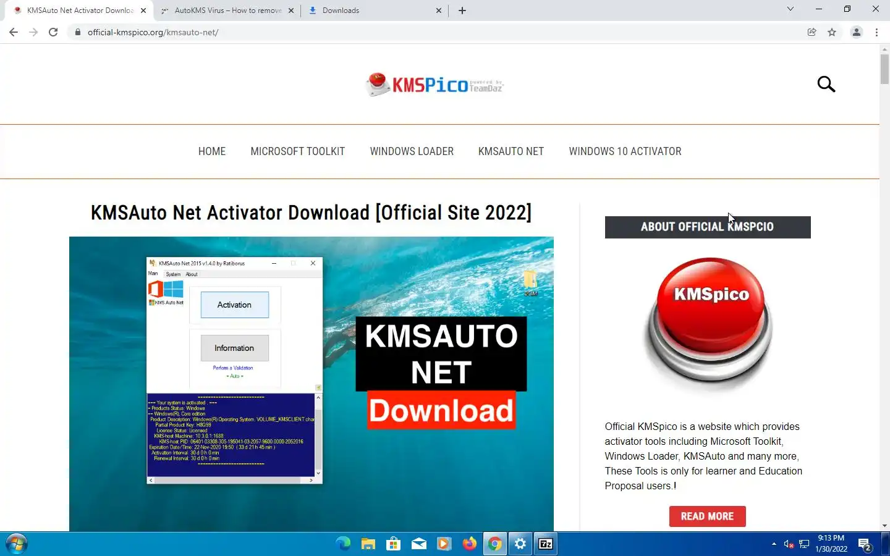The width and height of the screenshot is (890, 556).
Task: Bookmark this page with the star
Action: (x=832, y=32)
